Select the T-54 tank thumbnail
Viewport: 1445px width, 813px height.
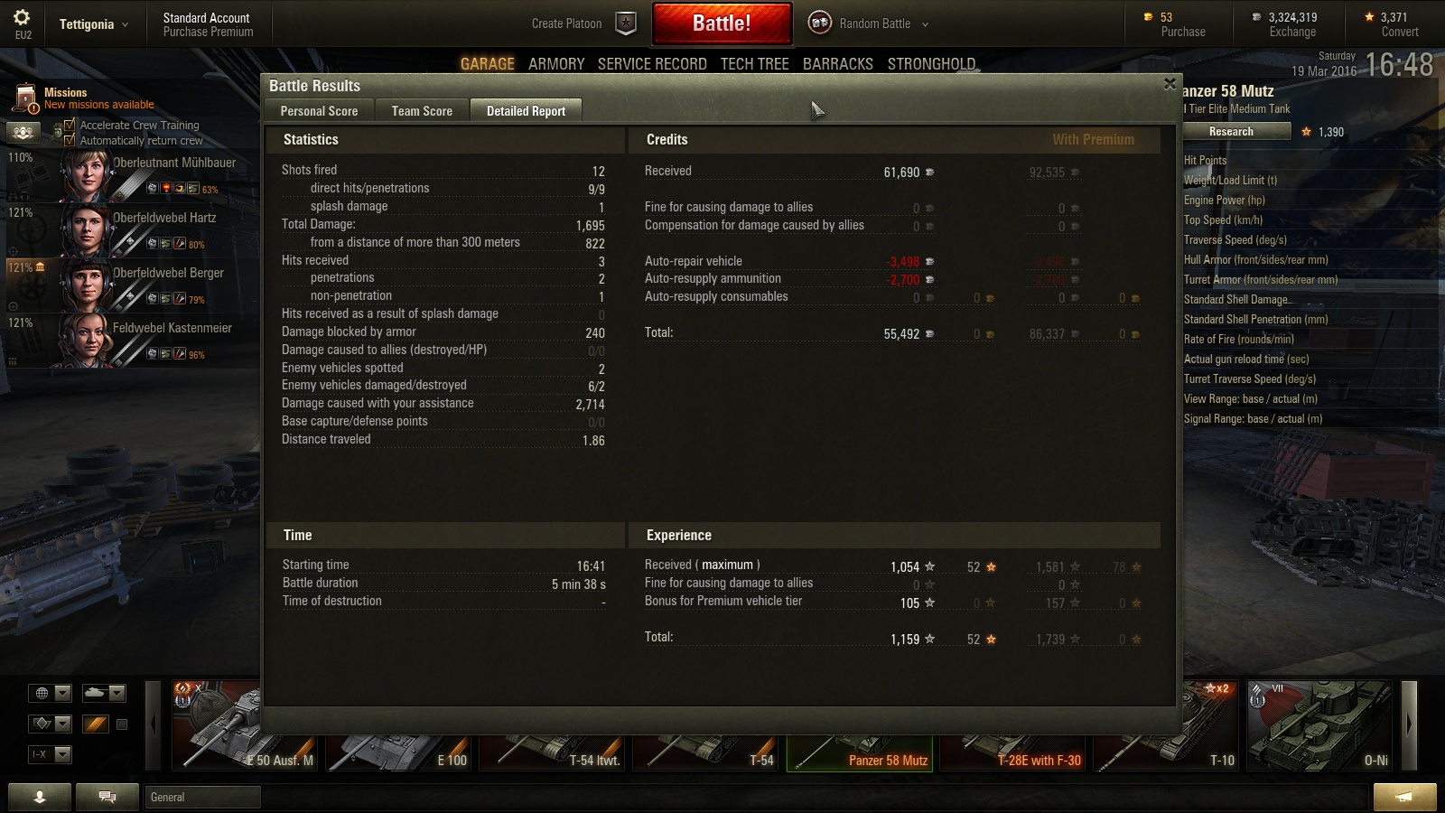[x=707, y=739]
